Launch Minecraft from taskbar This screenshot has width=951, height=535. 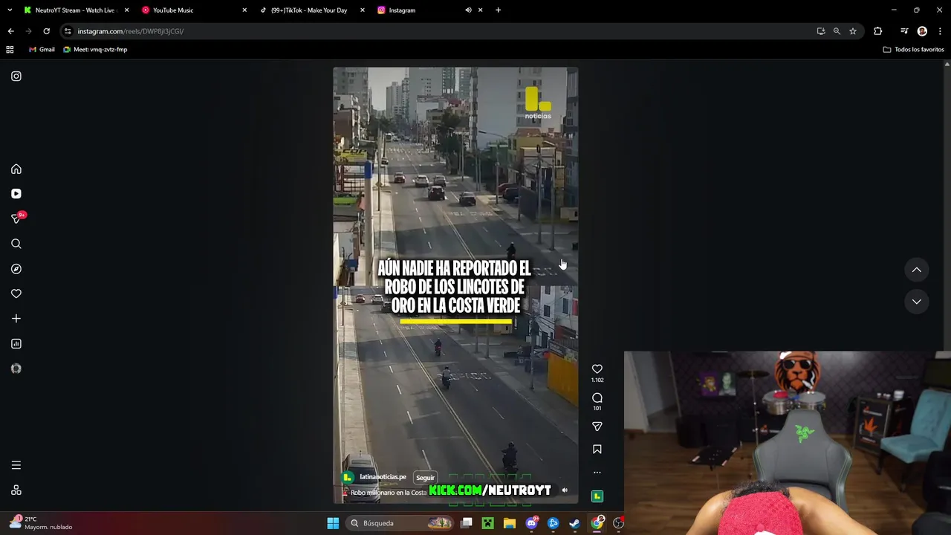487,523
